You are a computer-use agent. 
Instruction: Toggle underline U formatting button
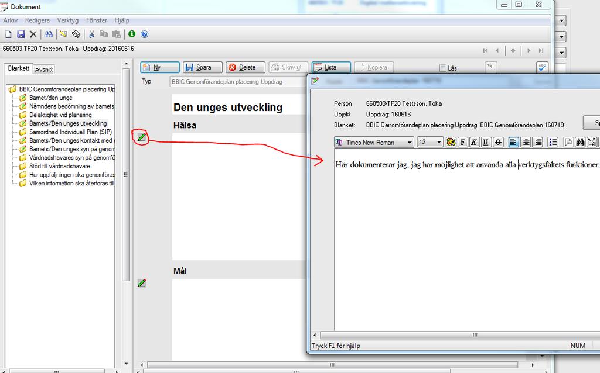coord(486,143)
